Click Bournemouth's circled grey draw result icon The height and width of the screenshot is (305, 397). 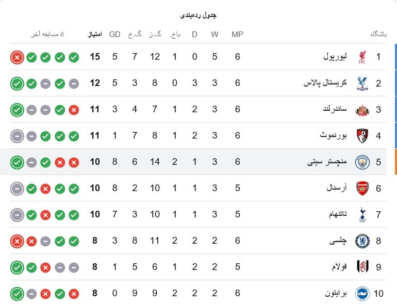click(x=17, y=137)
